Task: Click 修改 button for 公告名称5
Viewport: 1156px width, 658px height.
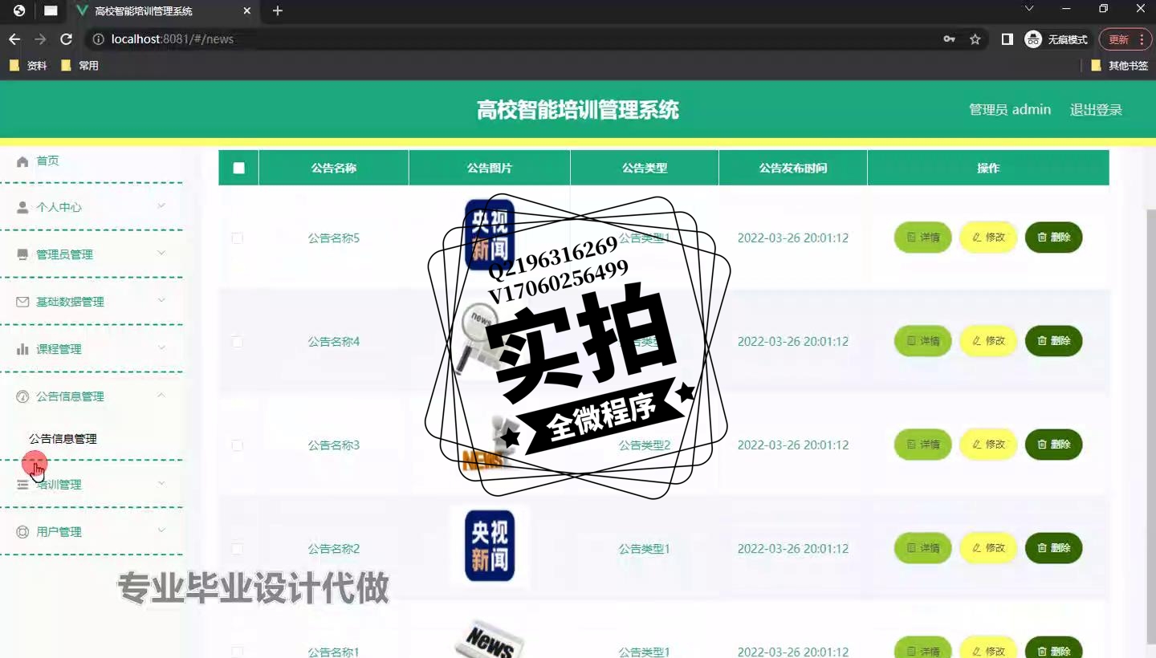Action: [988, 238]
